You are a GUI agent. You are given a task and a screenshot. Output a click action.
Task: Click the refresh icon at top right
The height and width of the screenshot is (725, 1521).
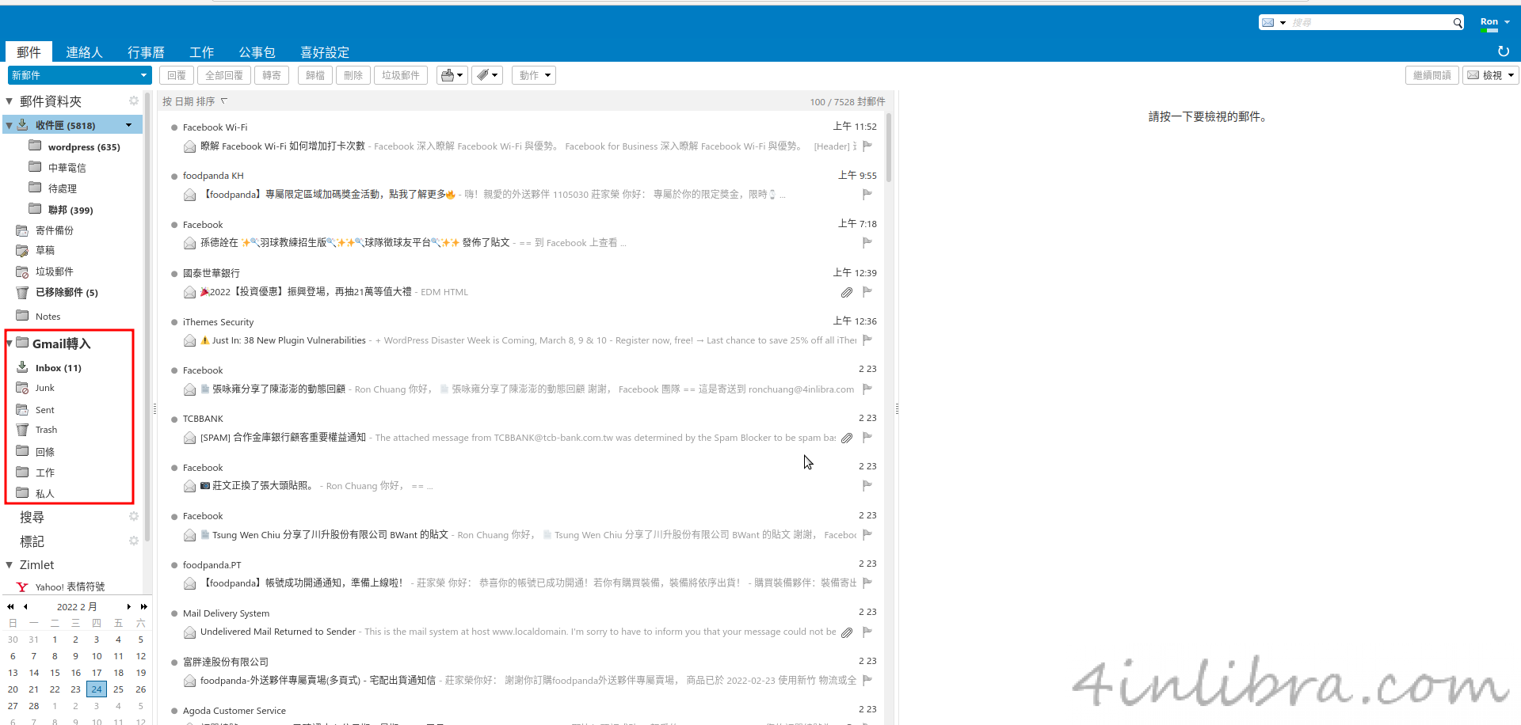click(x=1503, y=51)
